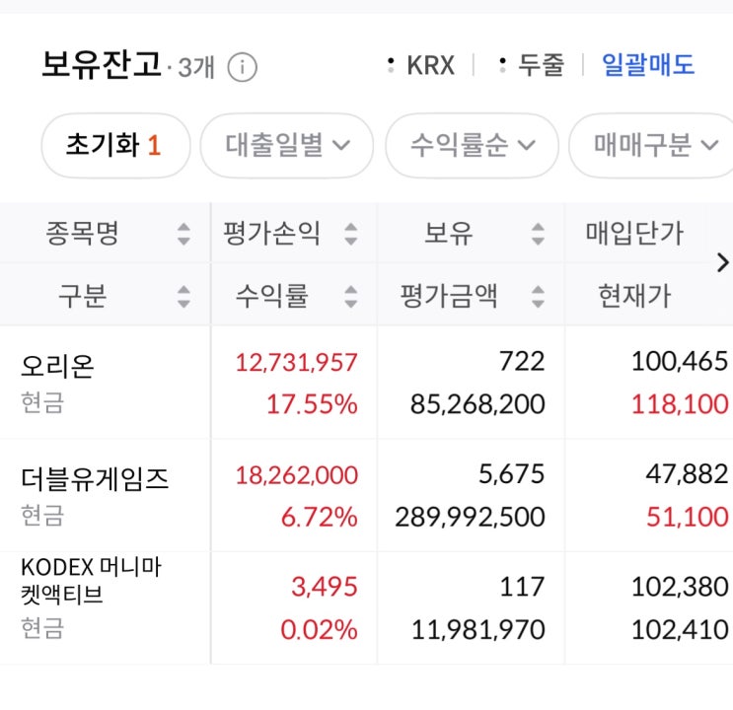Toggle the KRX market option
The image size is (733, 710).
pyautogui.click(x=423, y=66)
